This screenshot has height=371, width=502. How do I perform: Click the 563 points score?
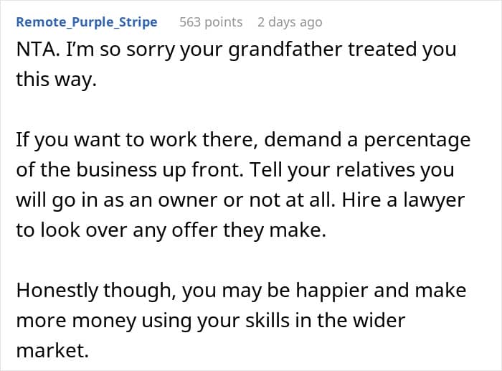211,22
